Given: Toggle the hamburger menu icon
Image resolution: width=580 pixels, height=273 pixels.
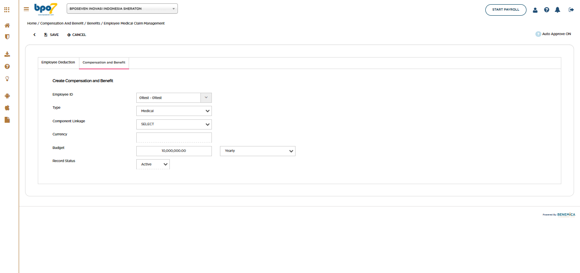Looking at the screenshot, I should pyautogui.click(x=26, y=9).
